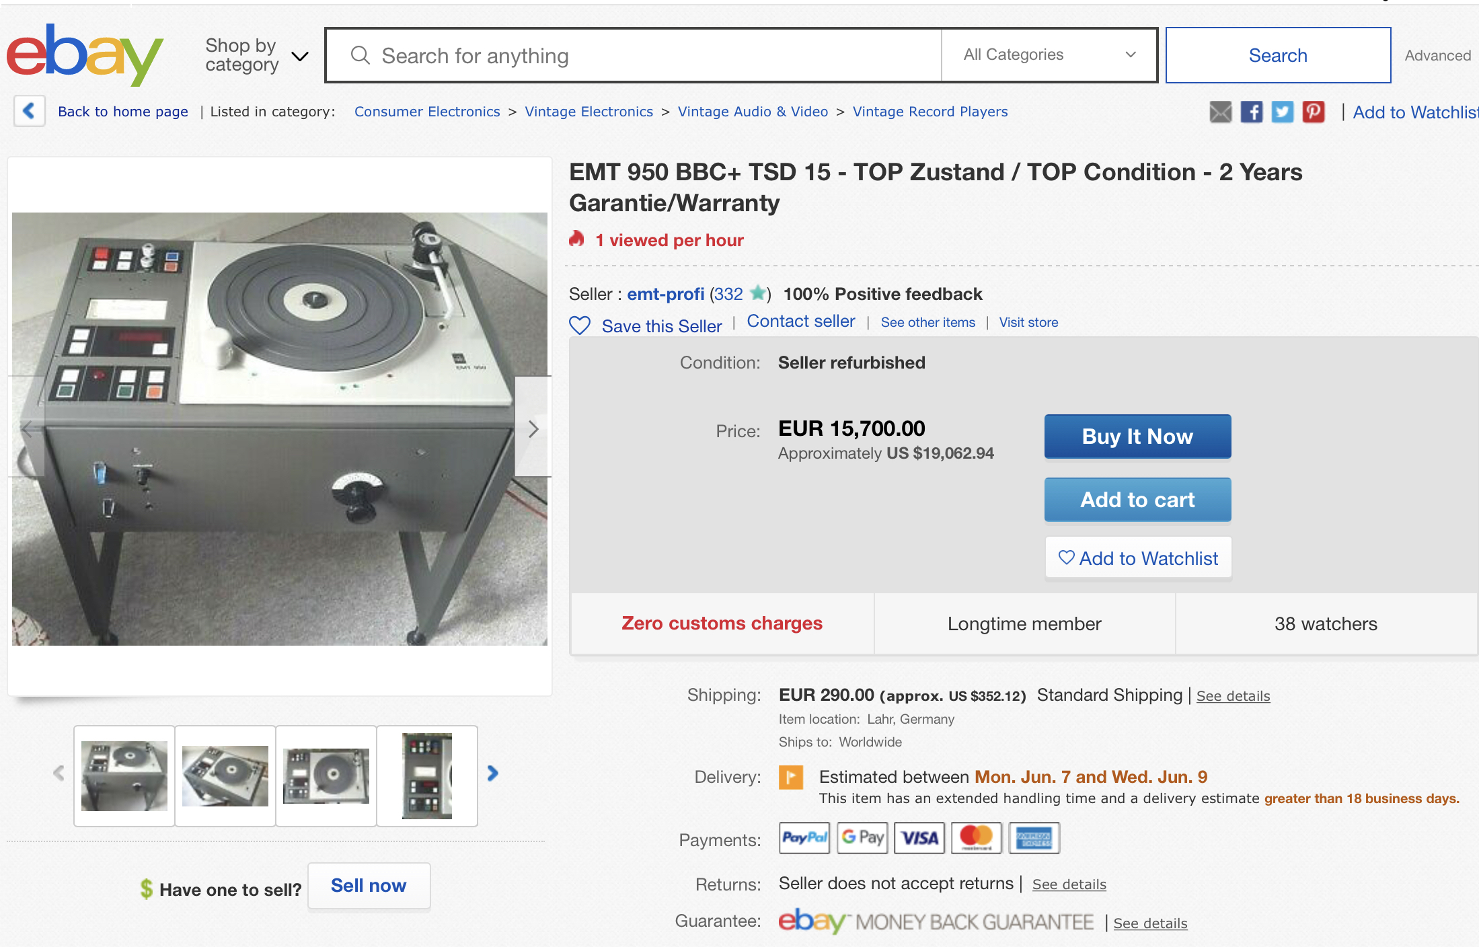
Task: Toggle Save this Seller heart
Action: click(580, 326)
